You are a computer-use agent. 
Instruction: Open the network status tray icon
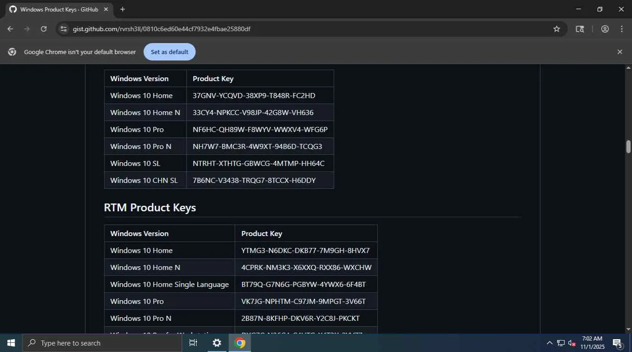pos(561,343)
